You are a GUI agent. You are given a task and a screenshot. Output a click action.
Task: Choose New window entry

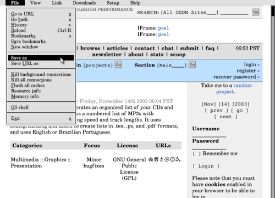coord(41,47)
